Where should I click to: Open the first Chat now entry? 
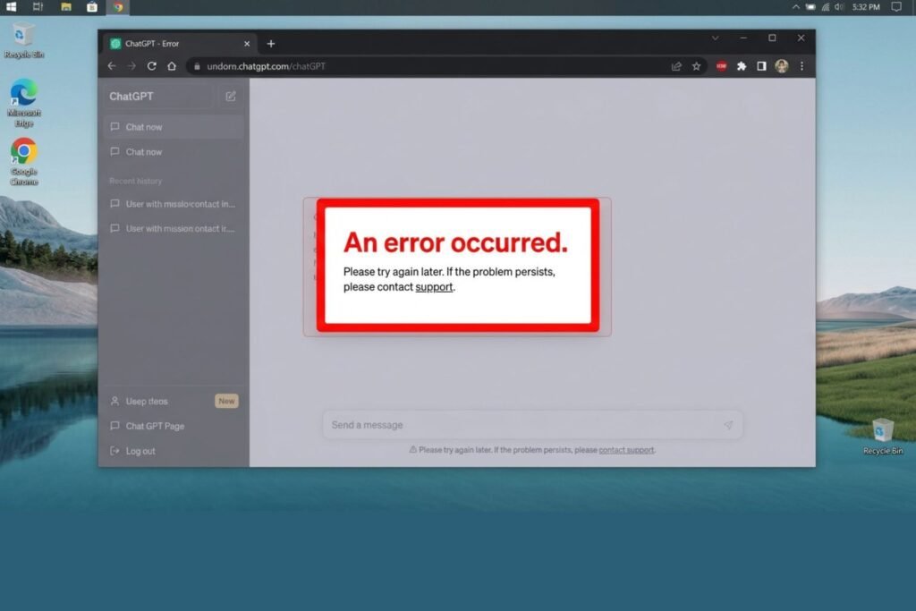174,127
